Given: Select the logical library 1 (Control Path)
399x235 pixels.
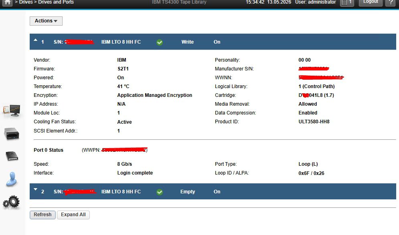Looking at the screenshot, I should [316, 86].
